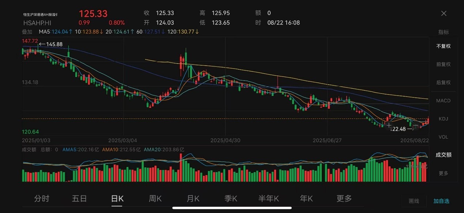Select 后复权 adjustment option
Screen dimensions: 464x213
click(x=443, y=82)
